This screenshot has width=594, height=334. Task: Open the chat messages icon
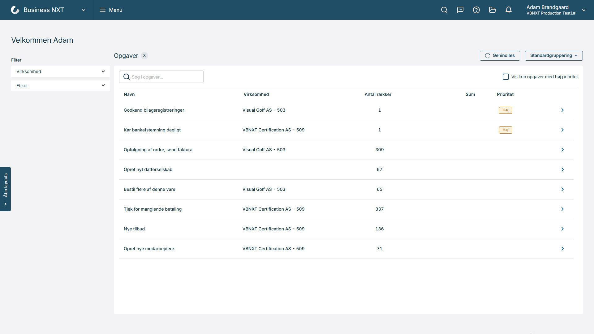tap(460, 10)
